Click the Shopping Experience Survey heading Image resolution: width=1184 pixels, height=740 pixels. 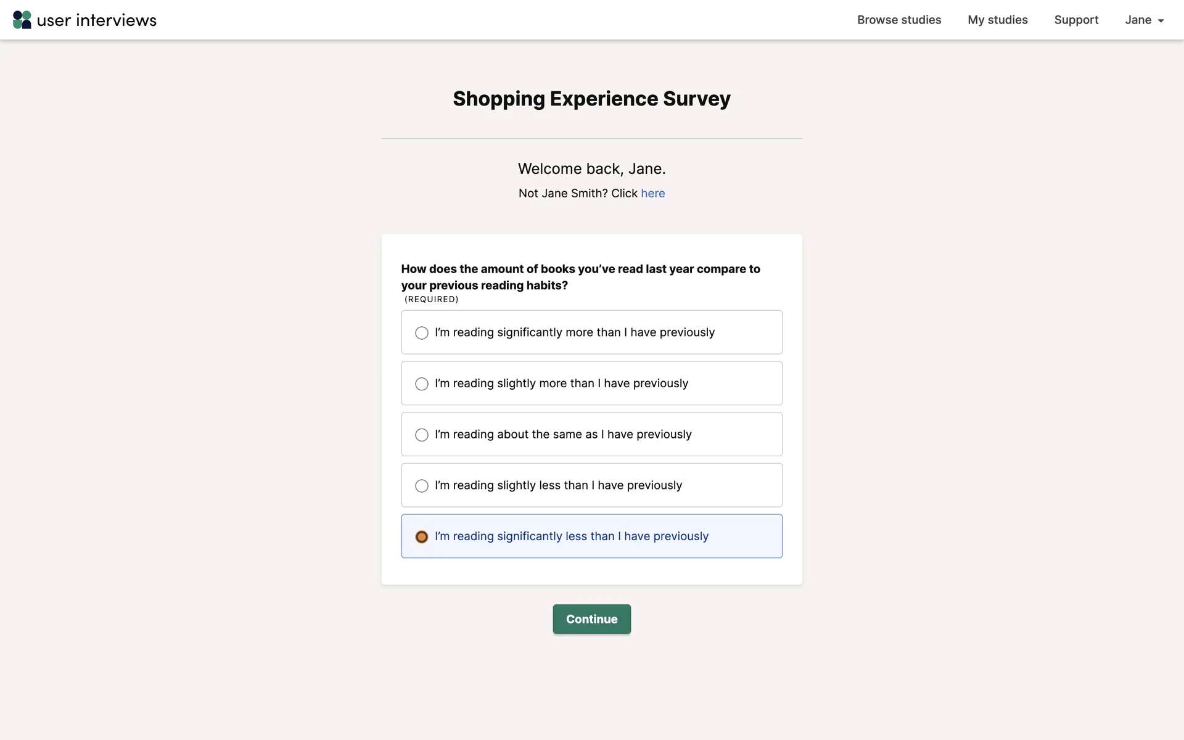[591, 99]
